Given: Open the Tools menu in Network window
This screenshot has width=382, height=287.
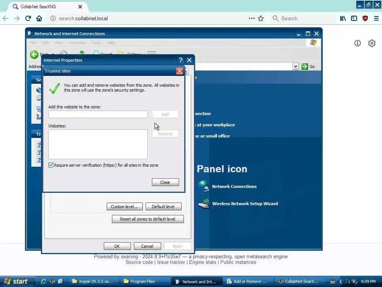Looking at the screenshot, I should tap(96, 43).
